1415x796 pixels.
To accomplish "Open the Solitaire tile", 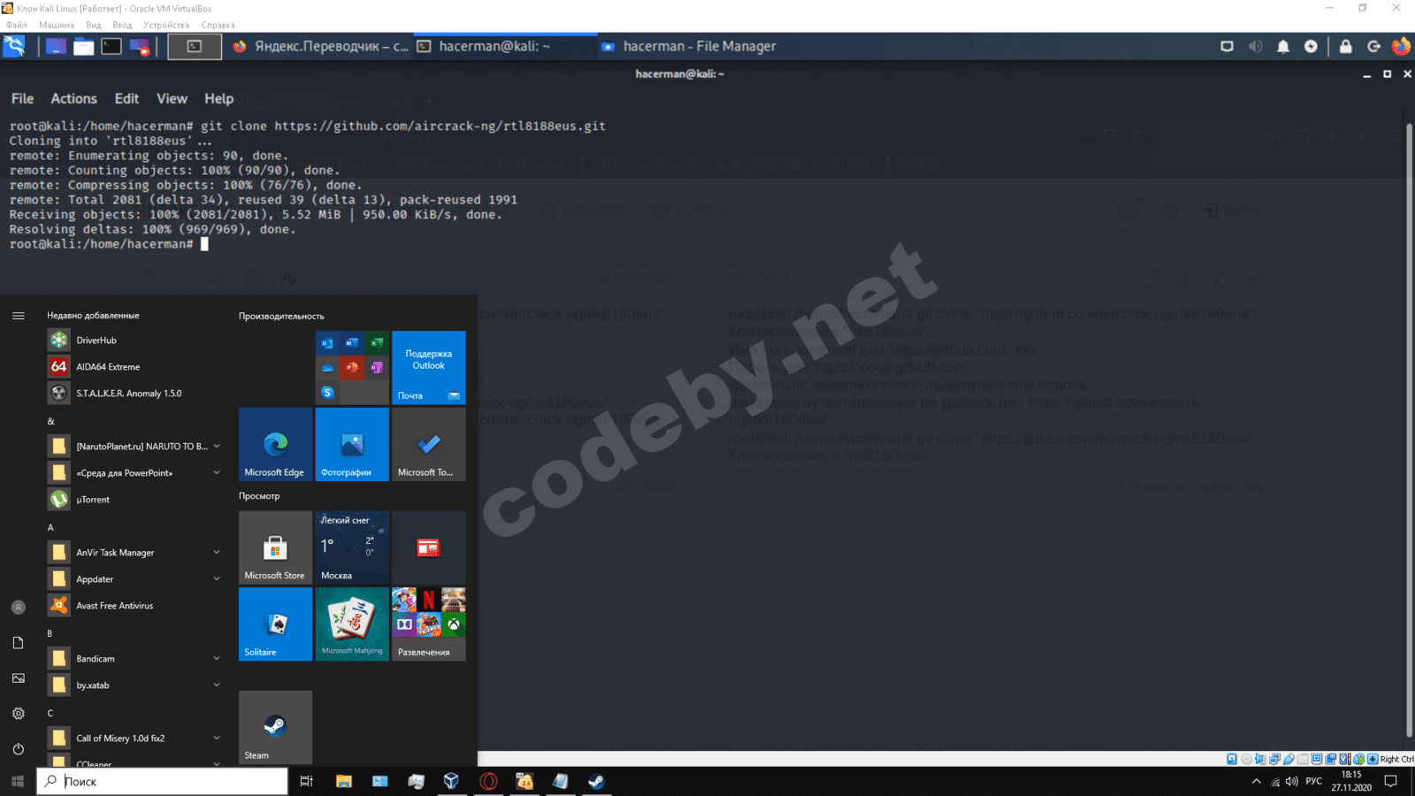I will (x=275, y=624).
